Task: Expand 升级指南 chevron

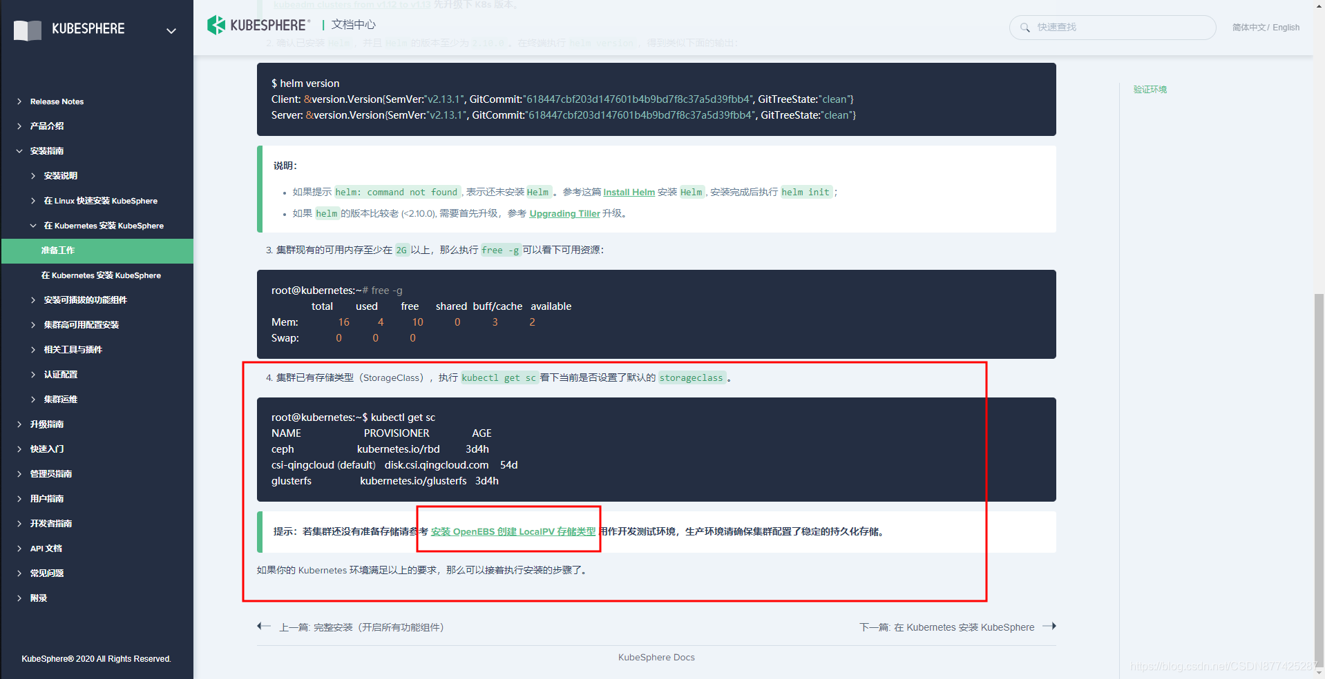Action: (x=19, y=424)
